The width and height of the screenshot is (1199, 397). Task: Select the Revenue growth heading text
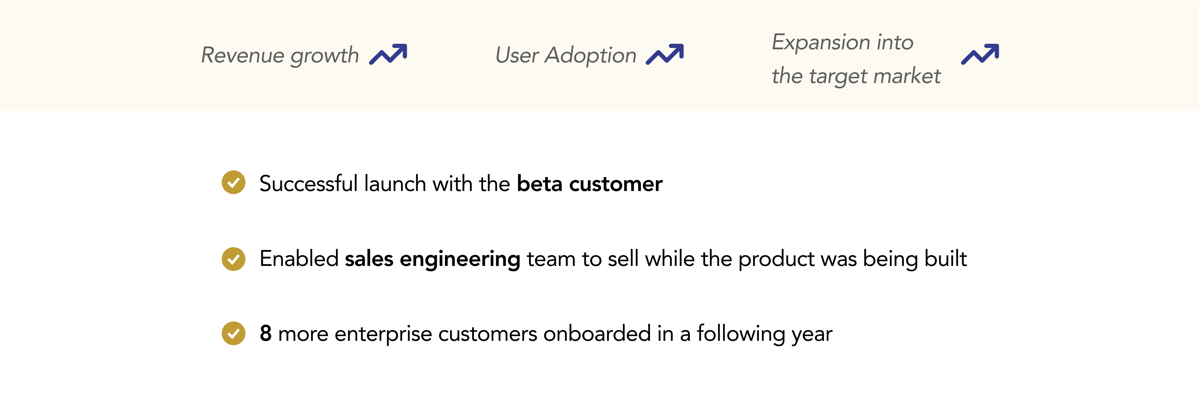280,56
